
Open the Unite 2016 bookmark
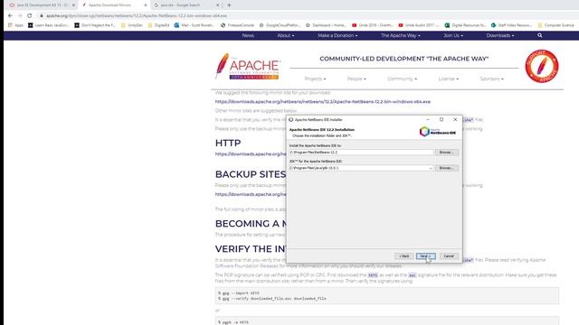pos(372,25)
